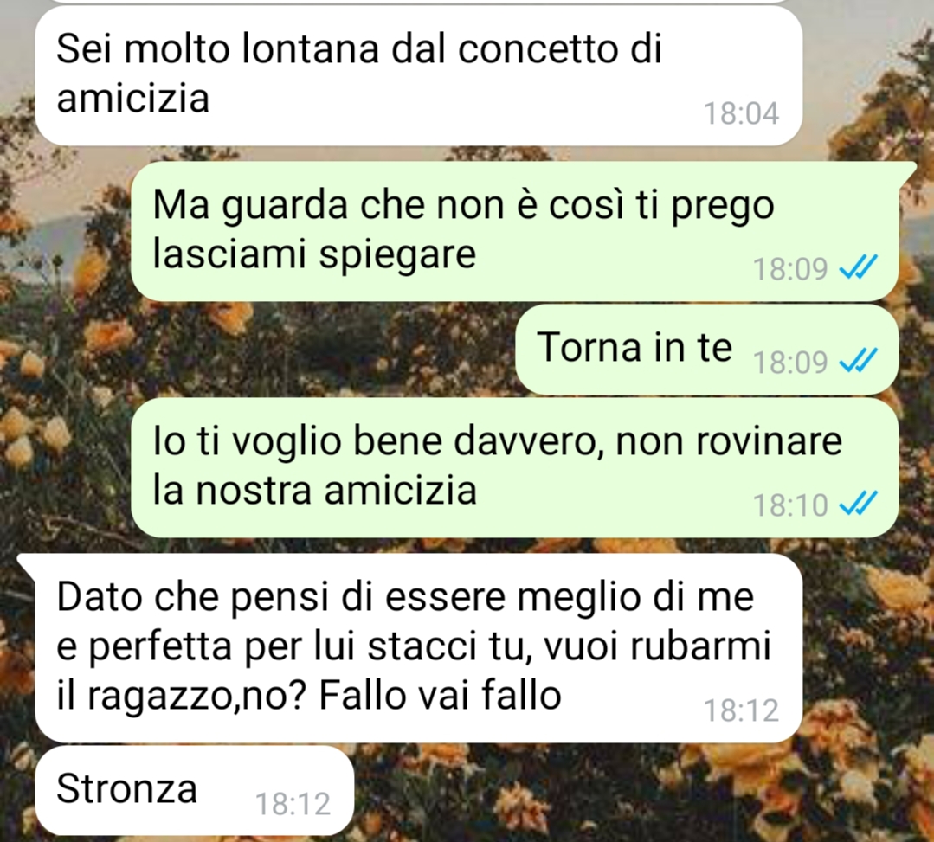This screenshot has height=842, width=934.
Task: Select the 'Stronza' message bubble
Action: 195,790
